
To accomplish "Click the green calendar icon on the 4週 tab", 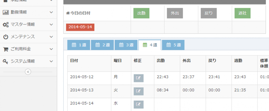I will (x=145, y=45).
